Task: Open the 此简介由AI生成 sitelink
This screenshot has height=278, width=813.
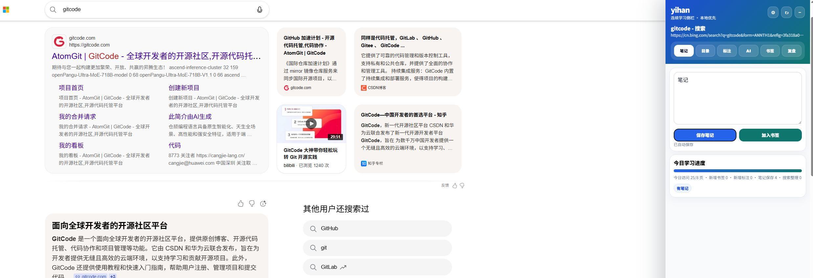Action: 190,117
